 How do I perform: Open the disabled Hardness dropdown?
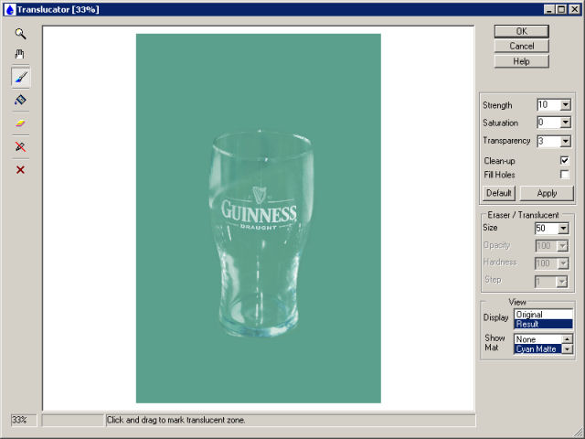562,263
